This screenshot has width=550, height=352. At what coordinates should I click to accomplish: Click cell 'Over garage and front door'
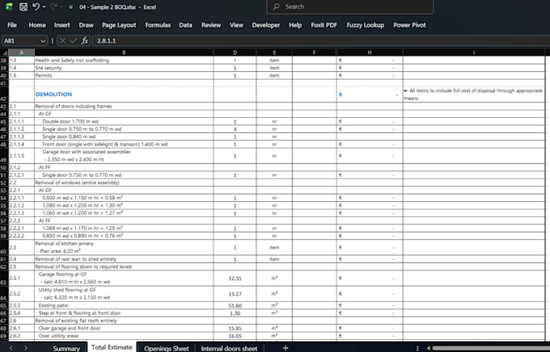coord(124,329)
